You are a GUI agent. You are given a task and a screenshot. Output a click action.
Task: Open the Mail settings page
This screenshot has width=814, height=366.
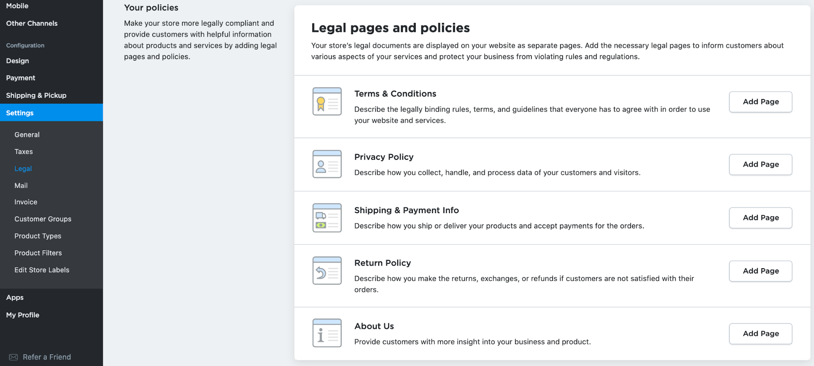(21, 185)
